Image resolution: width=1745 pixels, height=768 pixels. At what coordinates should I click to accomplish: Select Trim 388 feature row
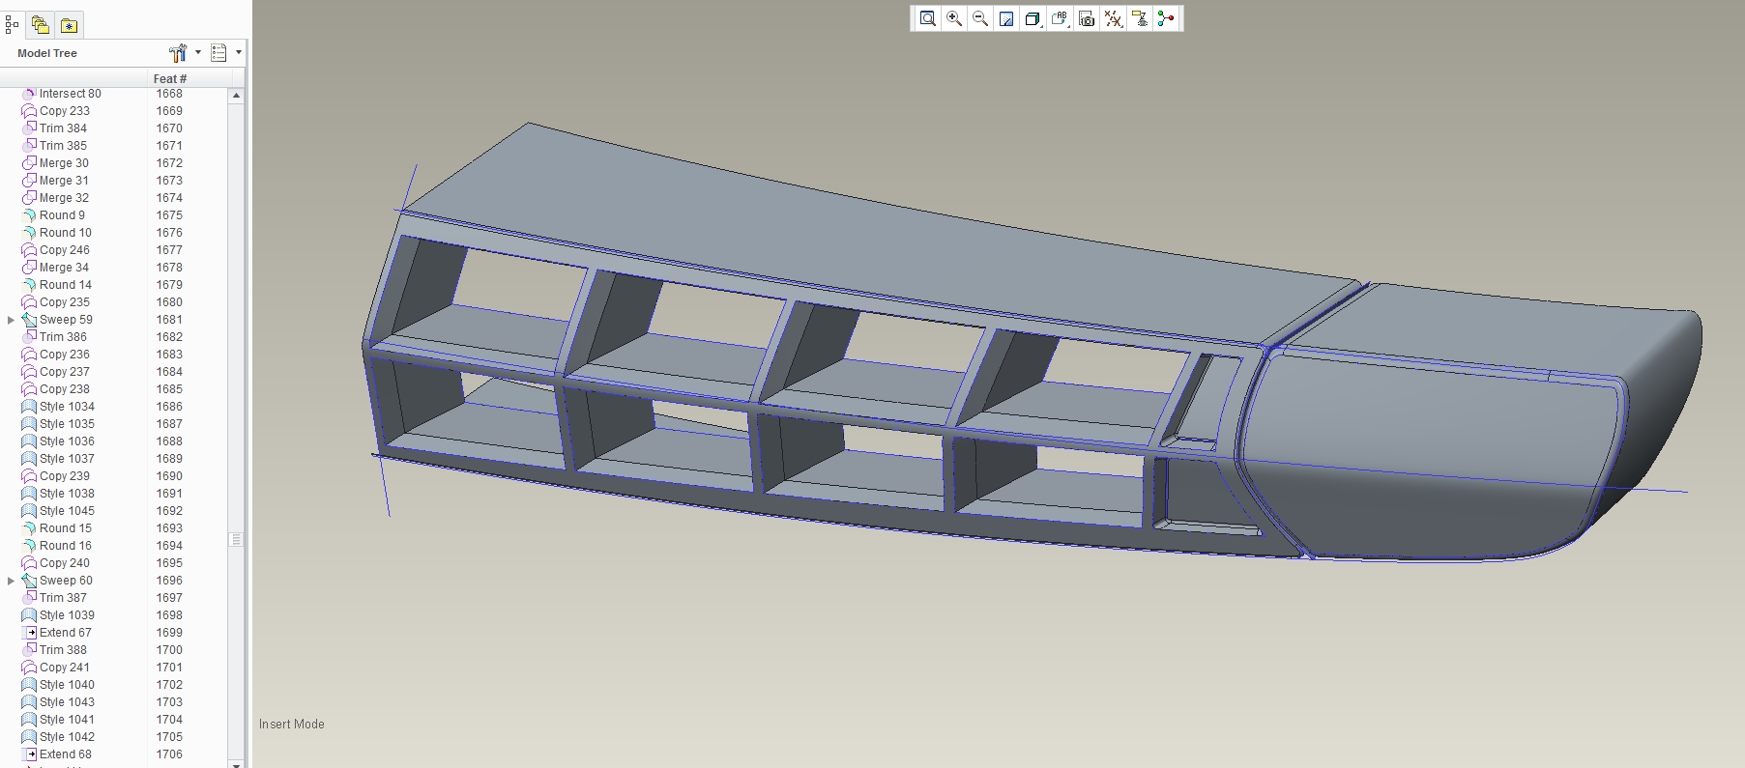(63, 650)
